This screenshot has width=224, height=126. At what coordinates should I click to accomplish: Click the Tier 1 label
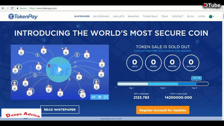(132, 88)
